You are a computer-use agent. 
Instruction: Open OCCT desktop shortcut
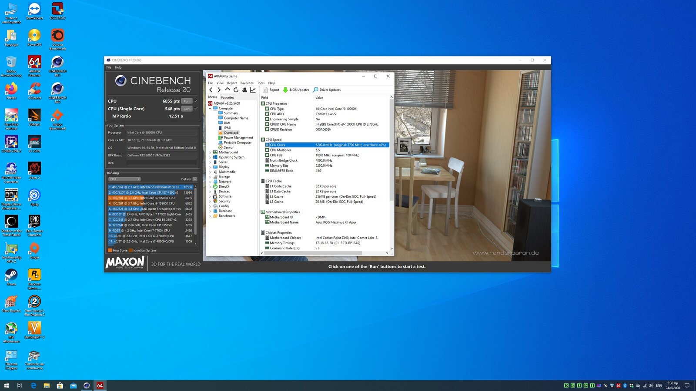pos(57,11)
